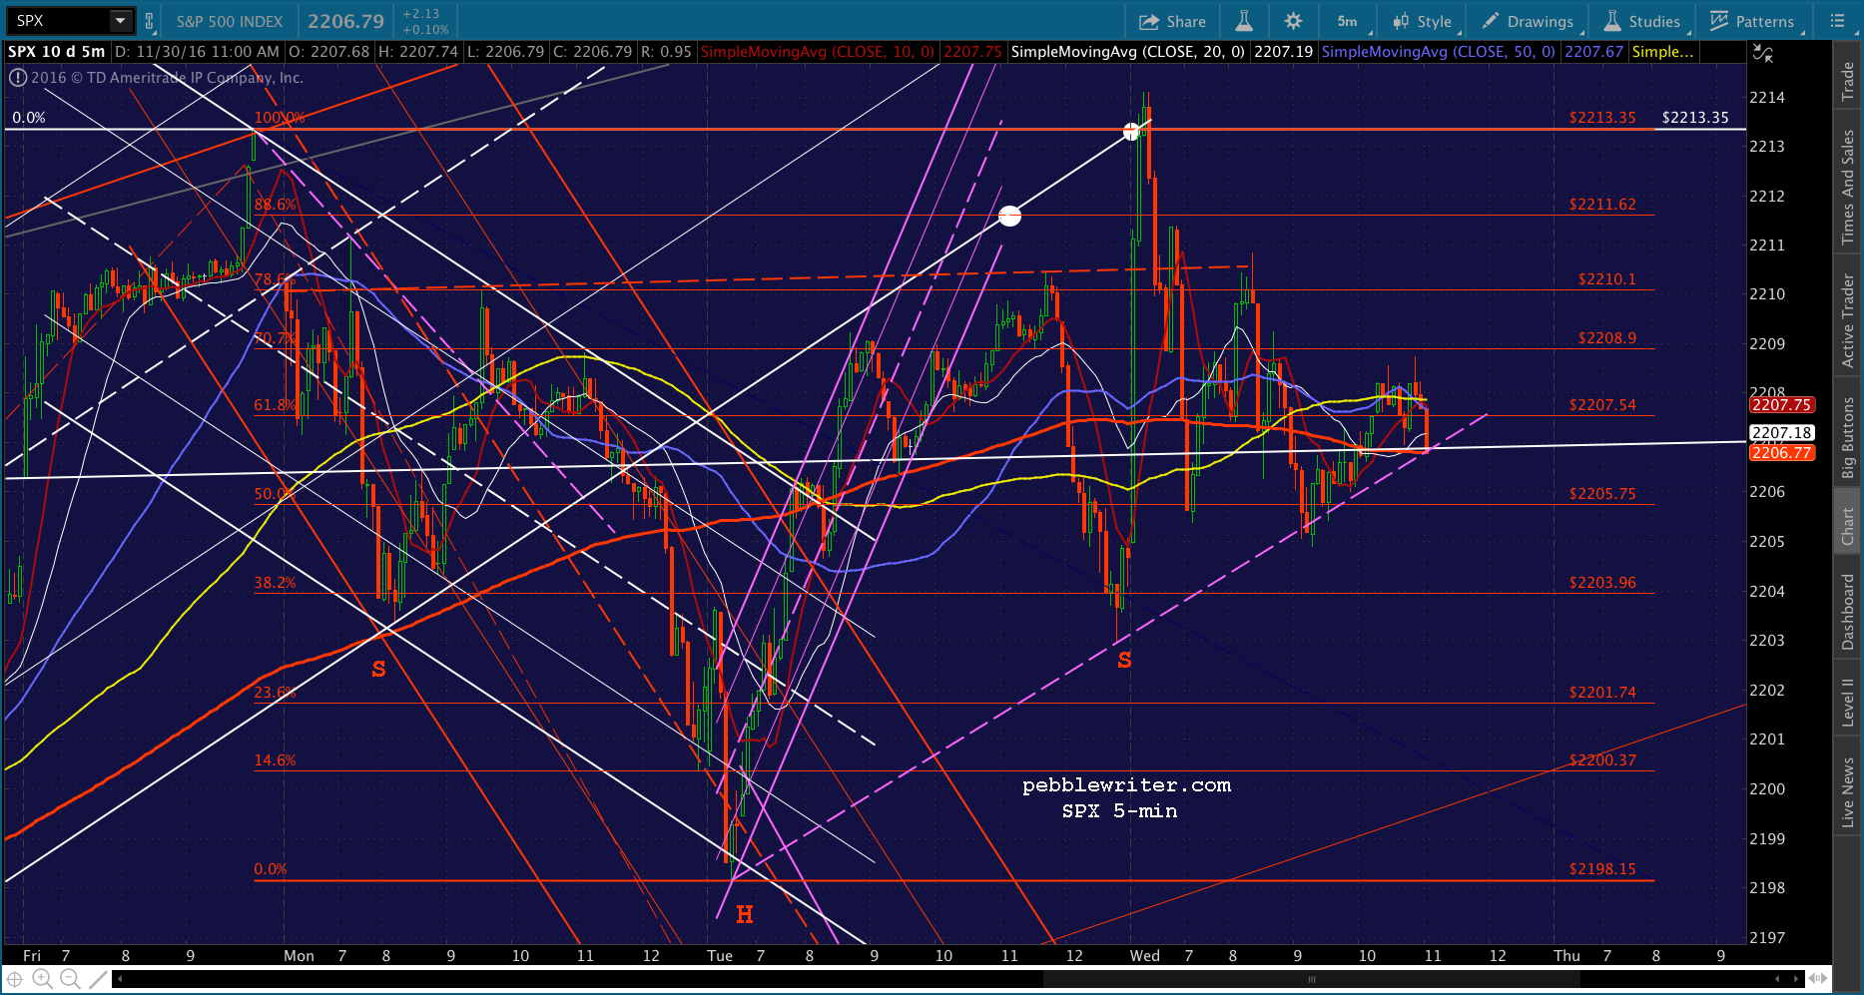The height and width of the screenshot is (995, 1864).
Task: Click the red 2207.75 price axis bubble
Action: pyautogui.click(x=1781, y=405)
